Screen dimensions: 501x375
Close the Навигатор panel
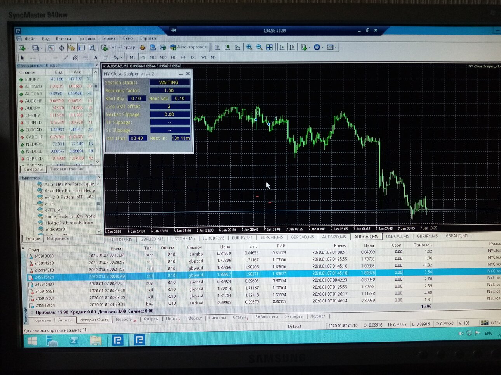click(99, 178)
